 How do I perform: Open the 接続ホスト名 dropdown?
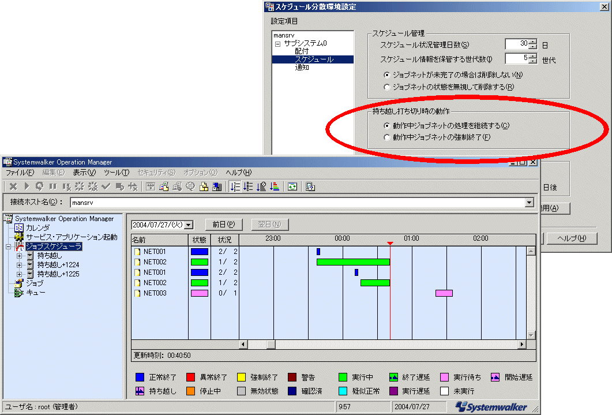[530, 203]
